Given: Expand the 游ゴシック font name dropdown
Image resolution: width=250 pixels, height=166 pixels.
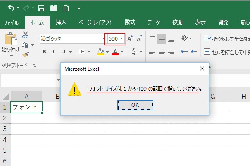Looking at the screenshot, I should [x=104, y=39].
